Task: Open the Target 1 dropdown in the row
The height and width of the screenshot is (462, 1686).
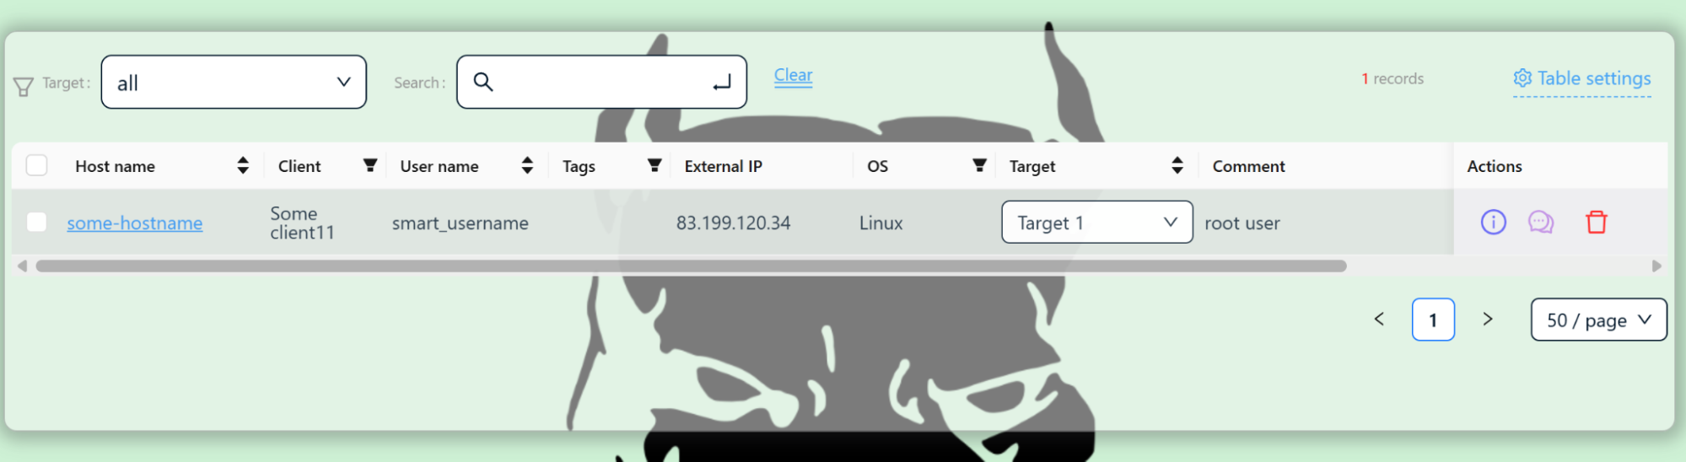Action: click(1096, 223)
